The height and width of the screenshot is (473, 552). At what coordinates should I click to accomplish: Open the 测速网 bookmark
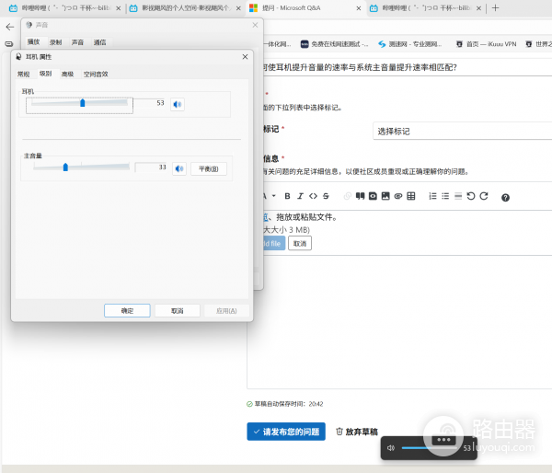[x=409, y=44]
